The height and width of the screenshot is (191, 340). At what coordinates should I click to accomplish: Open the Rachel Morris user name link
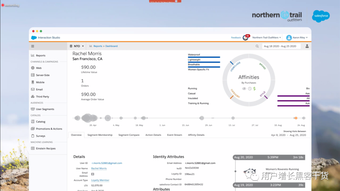point(99,168)
